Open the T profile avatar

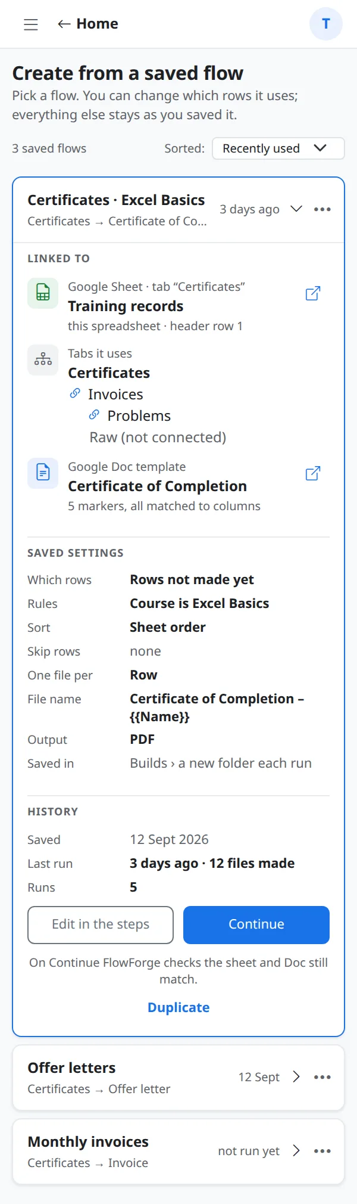(326, 24)
